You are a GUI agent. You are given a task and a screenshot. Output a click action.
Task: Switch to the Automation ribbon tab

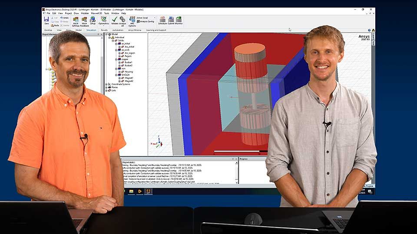click(118, 30)
